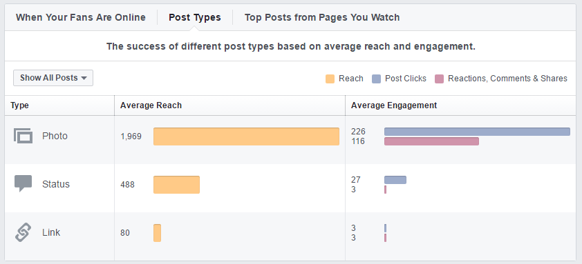Select the Post Types tab
Image resolution: width=582 pixels, height=264 pixels.
coord(195,17)
